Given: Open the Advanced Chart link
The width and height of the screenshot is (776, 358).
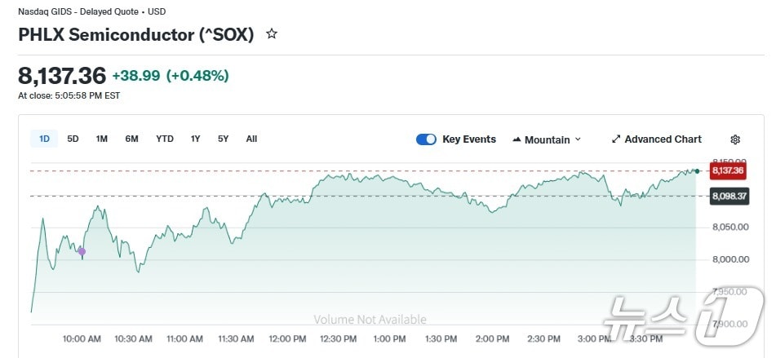Looking at the screenshot, I should [663, 139].
